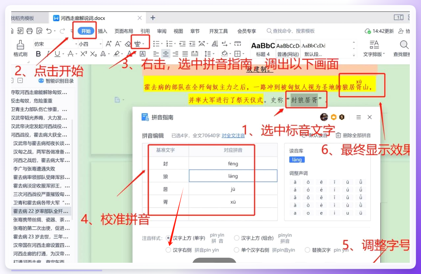Center align the paragraph
421x274 pixels.
pyautogui.click(x=166, y=54)
